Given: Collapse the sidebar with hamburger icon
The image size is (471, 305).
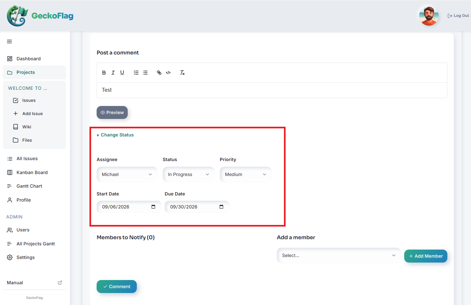Looking at the screenshot, I should coord(9,41).
